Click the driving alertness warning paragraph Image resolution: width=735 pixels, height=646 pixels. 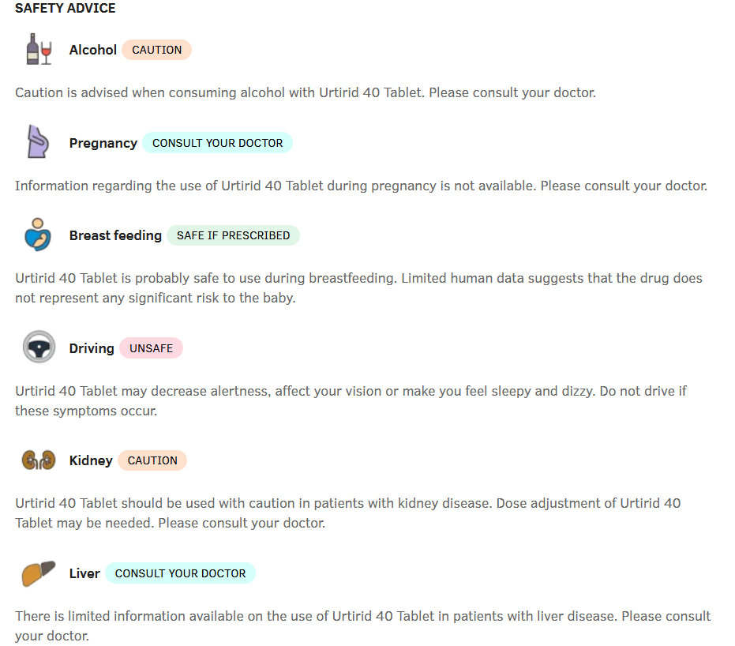pos(351,401)
